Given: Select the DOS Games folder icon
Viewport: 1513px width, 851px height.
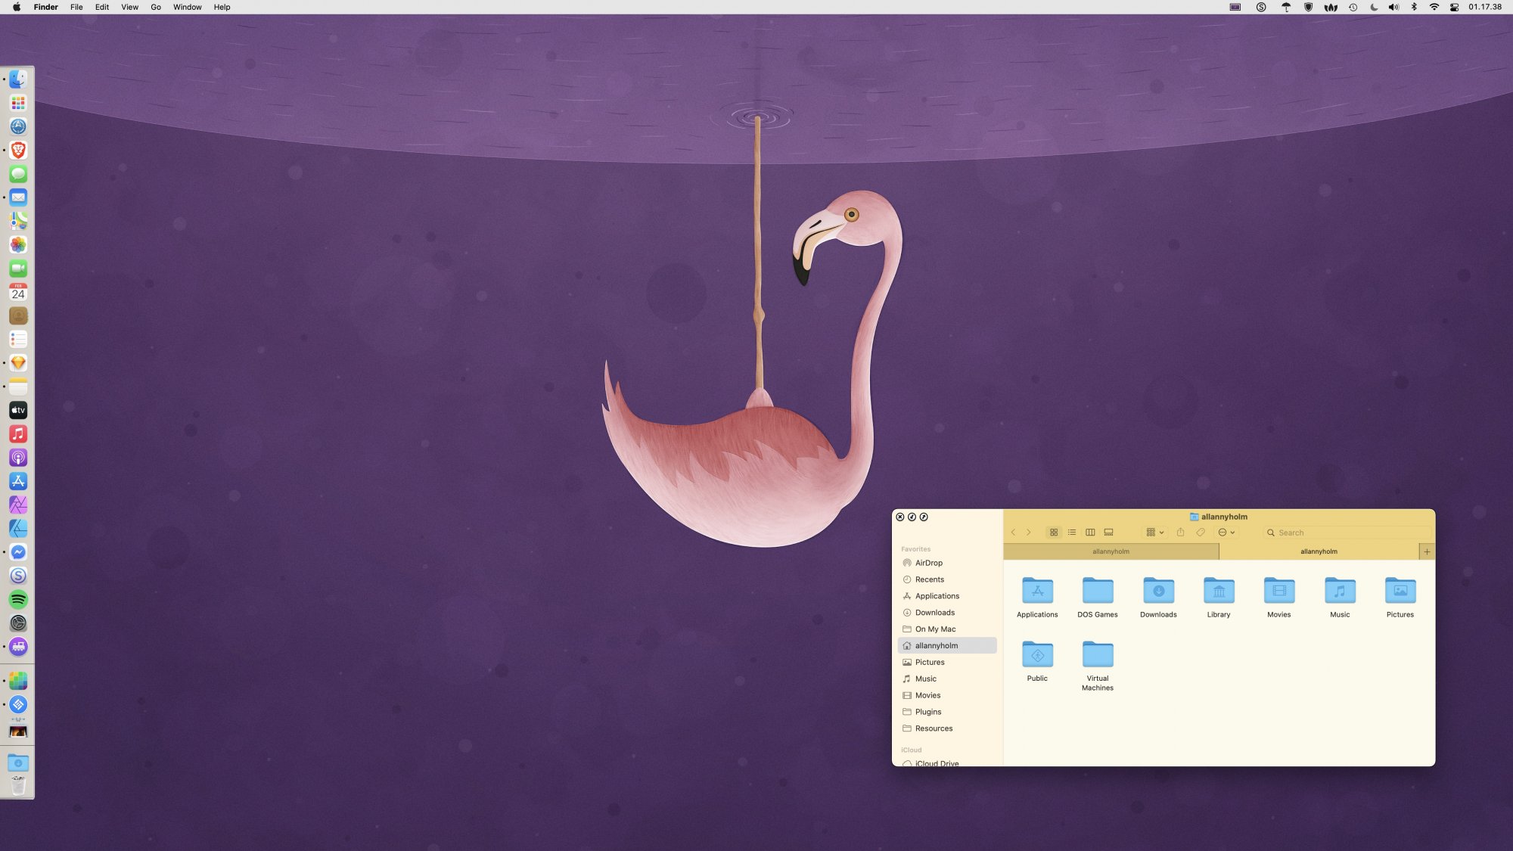Looking at the screenshot, I should (1098, 590).
